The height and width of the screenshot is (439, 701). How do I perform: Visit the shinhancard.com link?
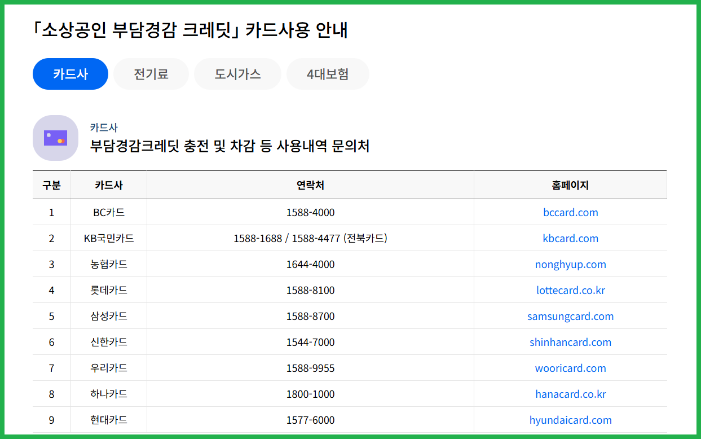[571, 342]
